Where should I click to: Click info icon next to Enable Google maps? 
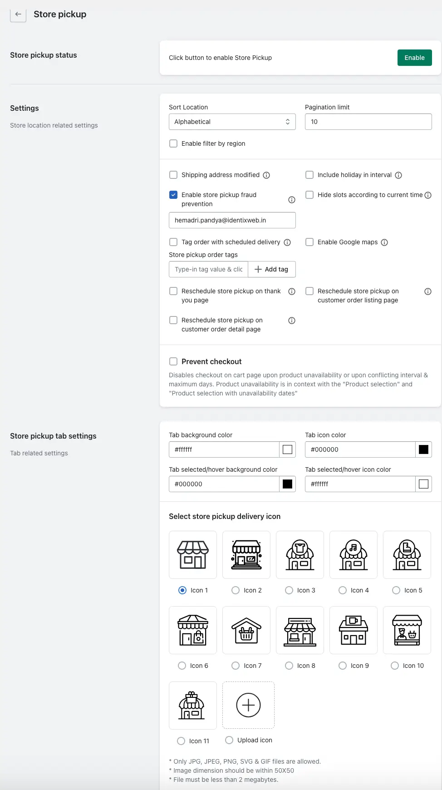(384, 242)
